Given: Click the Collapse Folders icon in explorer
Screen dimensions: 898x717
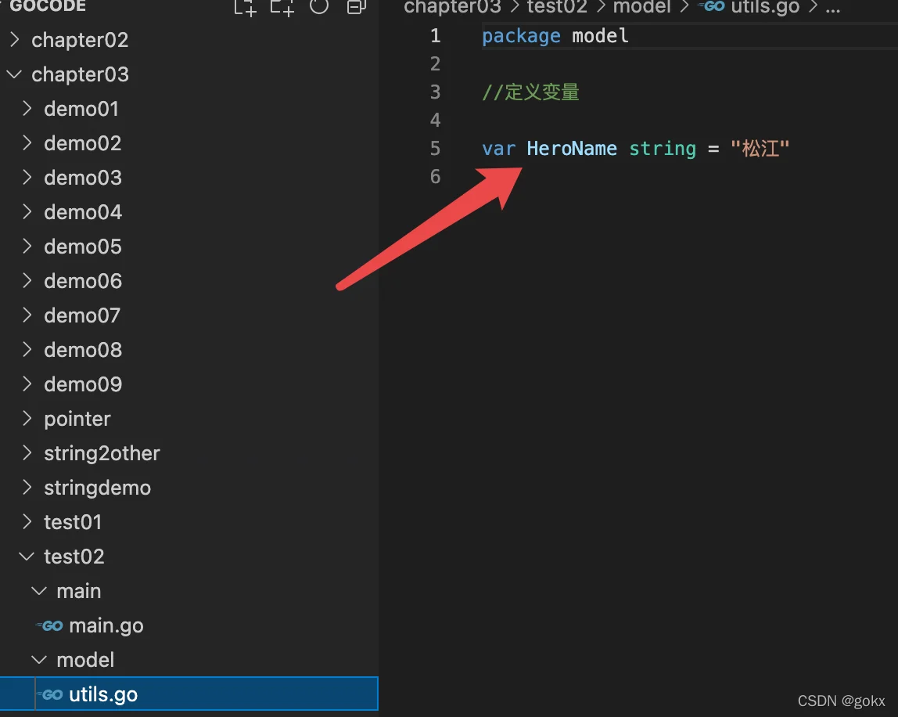Looking at the screenshot, I should pos(356,7).
